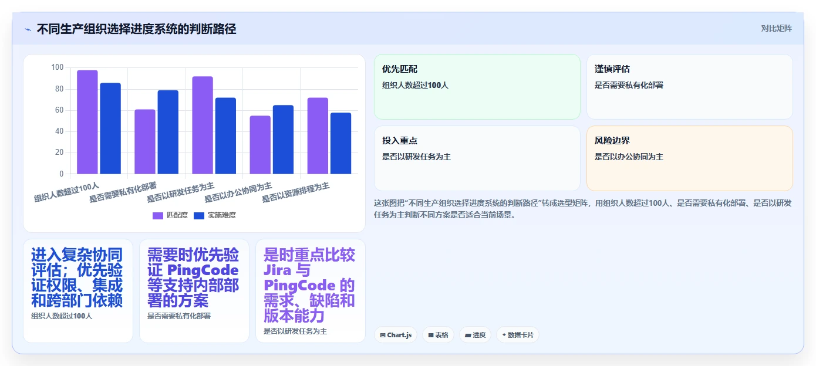816x366 pixels.
Task: Click the 表格 tag
Action: click(438, 335)
